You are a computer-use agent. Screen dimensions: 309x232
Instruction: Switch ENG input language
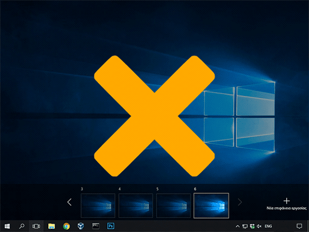(268, 226)
